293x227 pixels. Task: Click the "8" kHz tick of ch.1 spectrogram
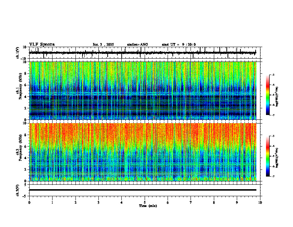click(26, 73)
